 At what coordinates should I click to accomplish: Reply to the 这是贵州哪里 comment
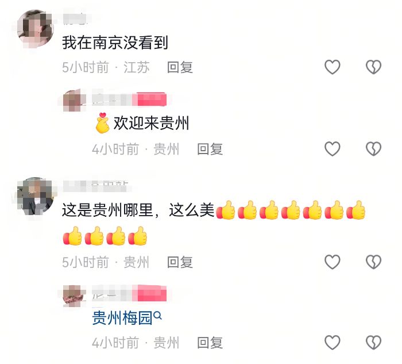pyautogui.click(x=180, y=262)
